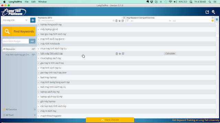220x123 pixels.
Task: Select keyword 'gia may vi tinh xach tay'
Action: [52, 63]
